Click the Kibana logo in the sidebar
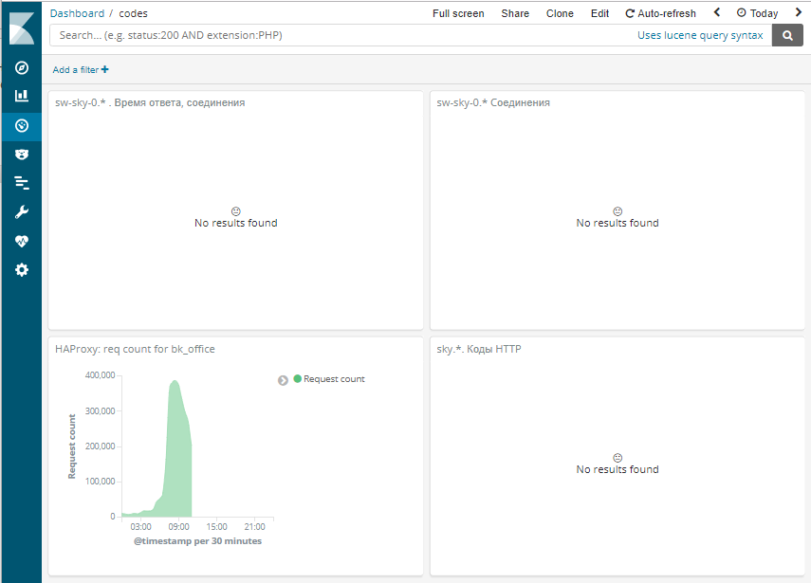This screenshot has width=811, height=583. tap(21, 28)
